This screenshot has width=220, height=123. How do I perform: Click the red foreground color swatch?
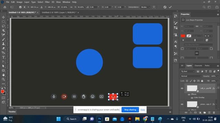(x=2, y=91)
